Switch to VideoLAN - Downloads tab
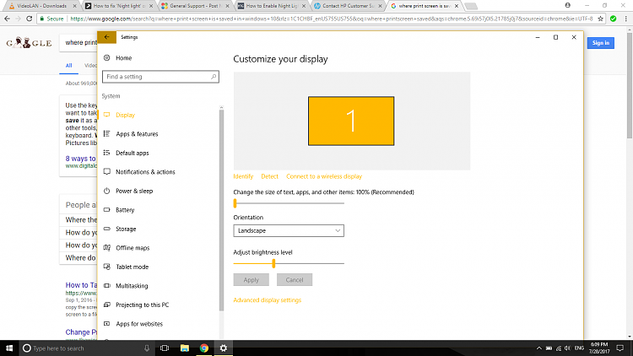Screen dimensions: 633x356 point(42,6)
